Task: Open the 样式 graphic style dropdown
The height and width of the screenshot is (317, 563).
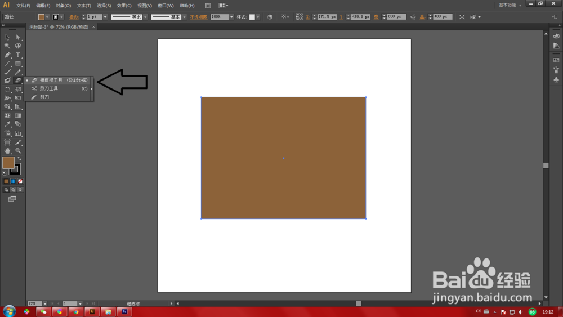Action: [258, 17]
